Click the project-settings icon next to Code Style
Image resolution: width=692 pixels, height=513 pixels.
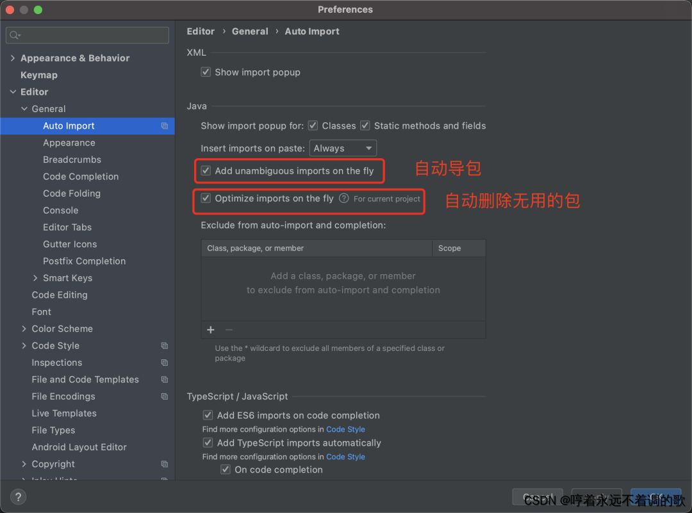point(165,345)
